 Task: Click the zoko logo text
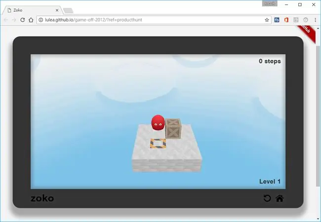point(42,198)
